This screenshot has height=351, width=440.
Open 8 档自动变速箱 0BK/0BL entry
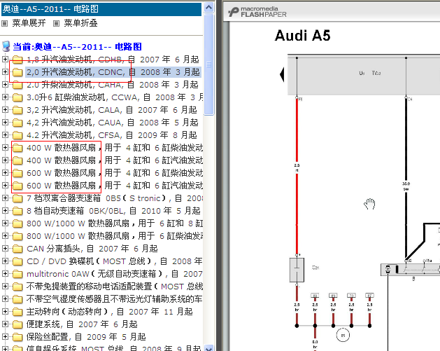(x=113, y=211)
